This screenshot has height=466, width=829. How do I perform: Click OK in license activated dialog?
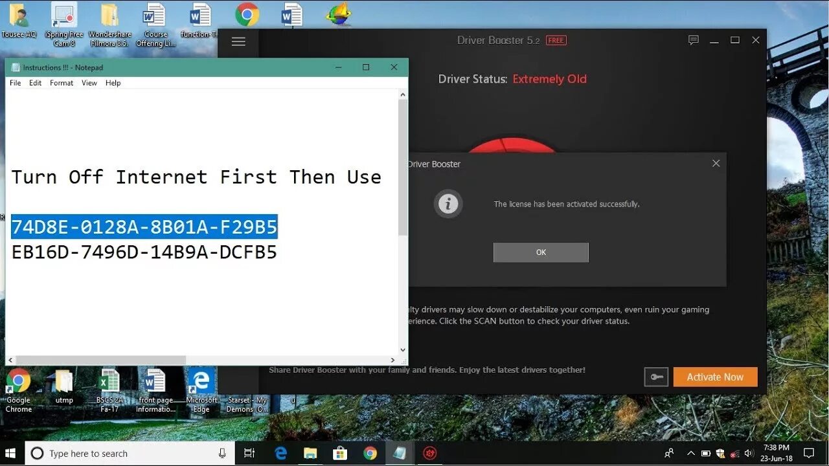pos(541,252)
